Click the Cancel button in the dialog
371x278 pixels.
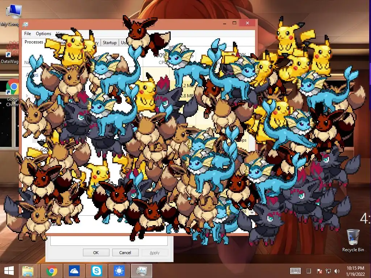click(x=125, y=252)
